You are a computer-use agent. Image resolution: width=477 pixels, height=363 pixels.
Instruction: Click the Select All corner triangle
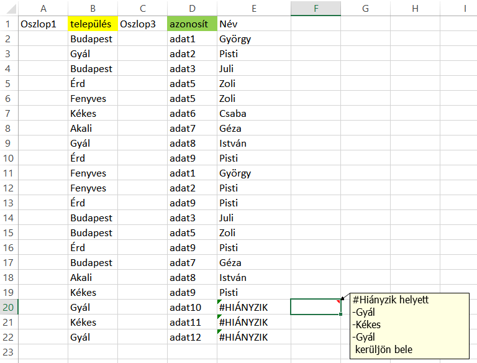11,9
